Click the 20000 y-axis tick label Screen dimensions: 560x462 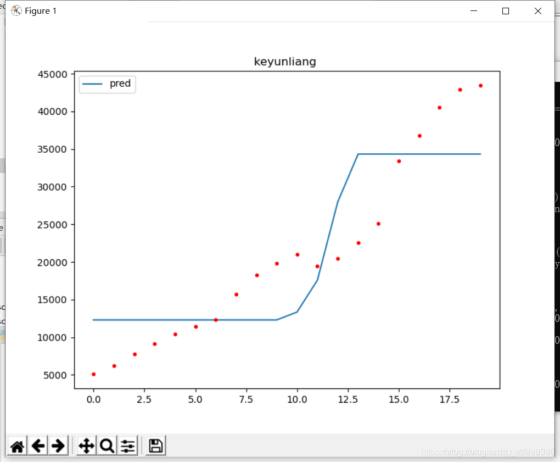pyautogui.click(x=53, y=263)
